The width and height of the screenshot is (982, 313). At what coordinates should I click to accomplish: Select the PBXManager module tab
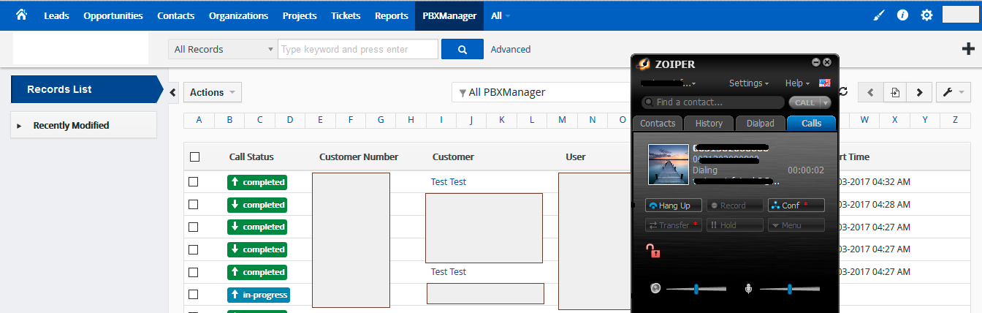click(449, 15)
